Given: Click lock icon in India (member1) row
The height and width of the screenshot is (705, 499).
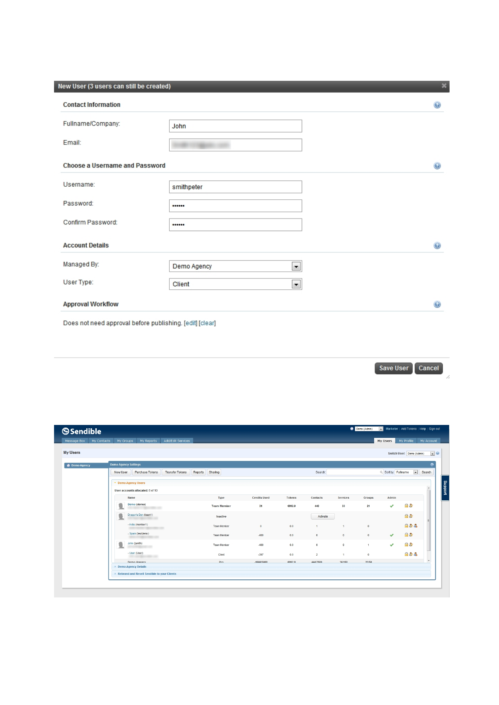Looking at the screenshot, I should [406, 526].
